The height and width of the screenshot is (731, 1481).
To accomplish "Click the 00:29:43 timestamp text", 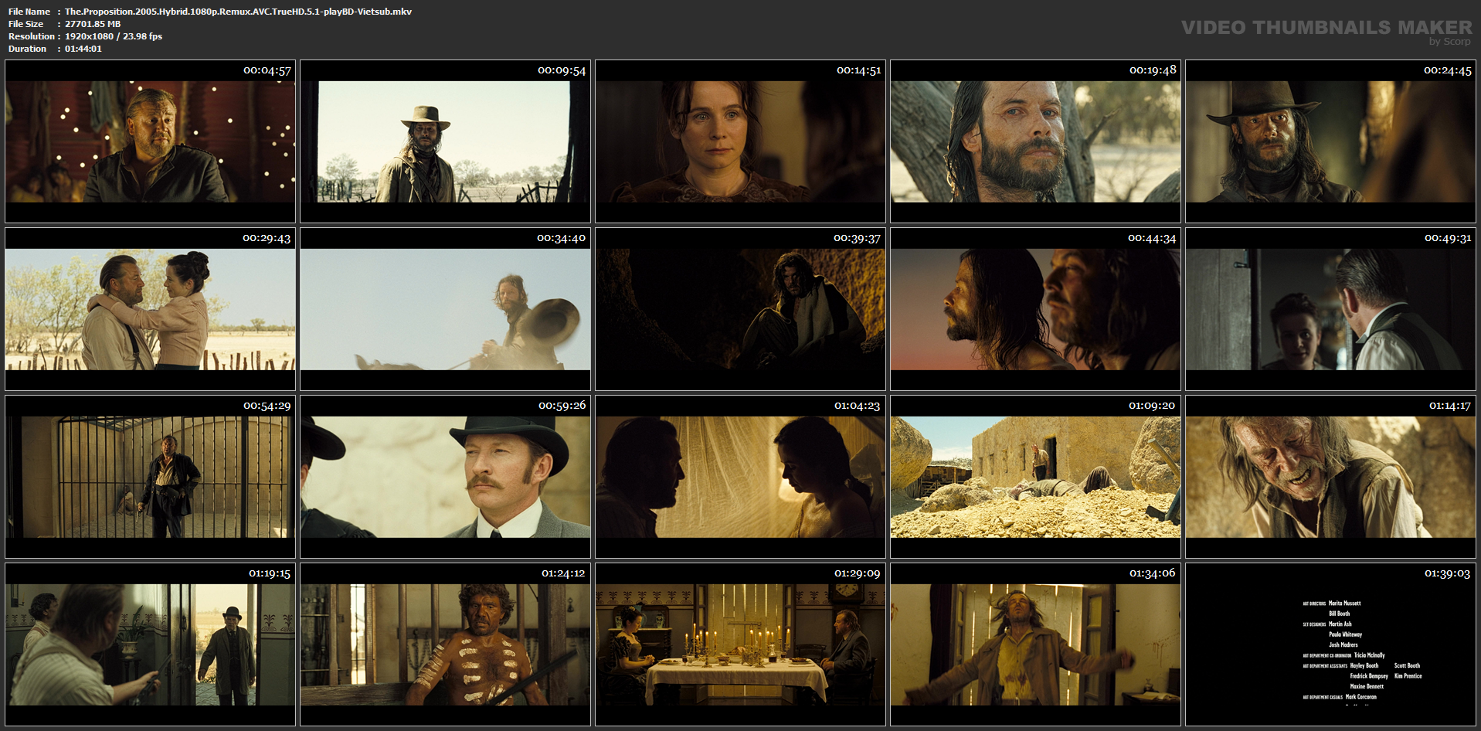I will click(267, 238).
